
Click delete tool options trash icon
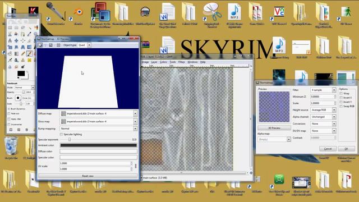pyautogui.click(x=27, y=130)
